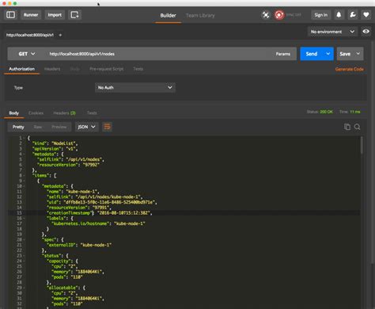Viewport: 375px width, 309px height.
Task: Send the request
Action: (312, 54)
